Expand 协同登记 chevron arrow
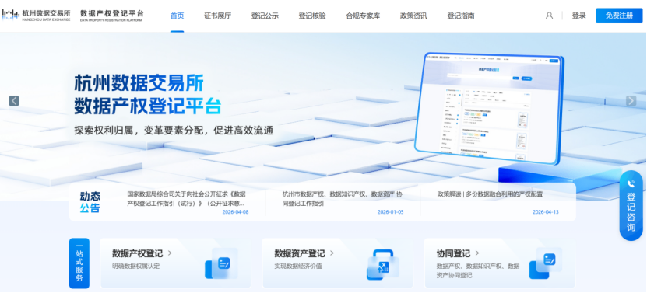 click(x=477, y=253)
